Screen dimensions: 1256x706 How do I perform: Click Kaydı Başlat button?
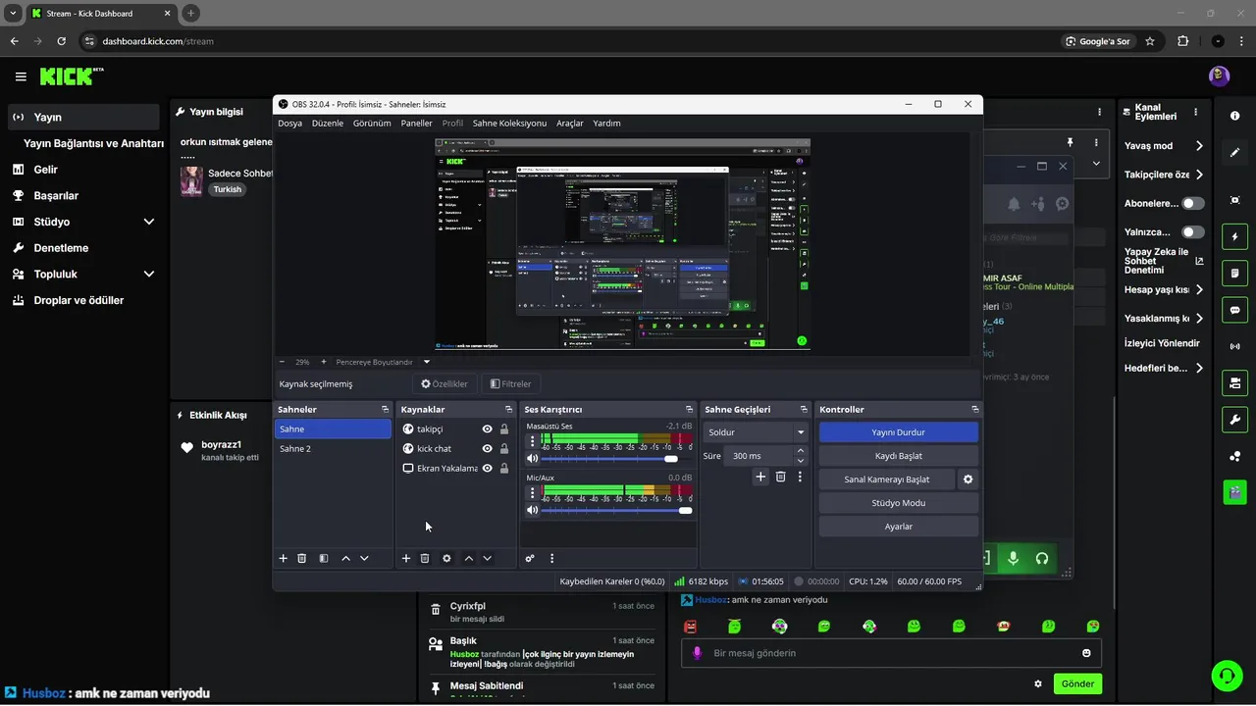(x=898, y=456)
